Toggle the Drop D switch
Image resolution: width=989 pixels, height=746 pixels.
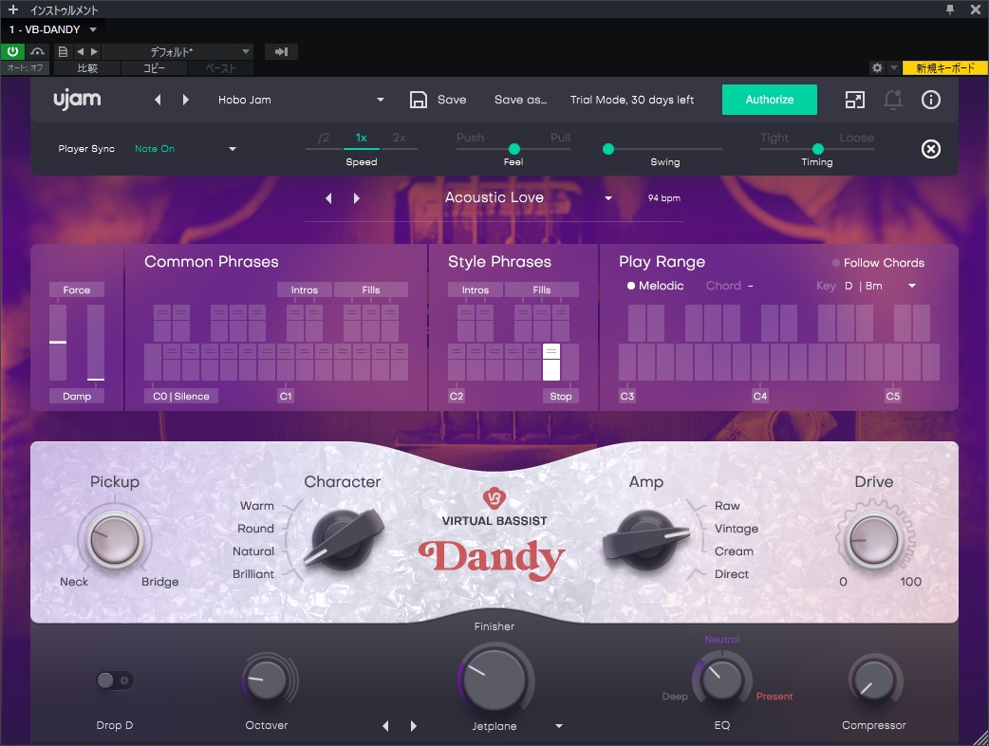pyautogui.click(x=114, y=681)
